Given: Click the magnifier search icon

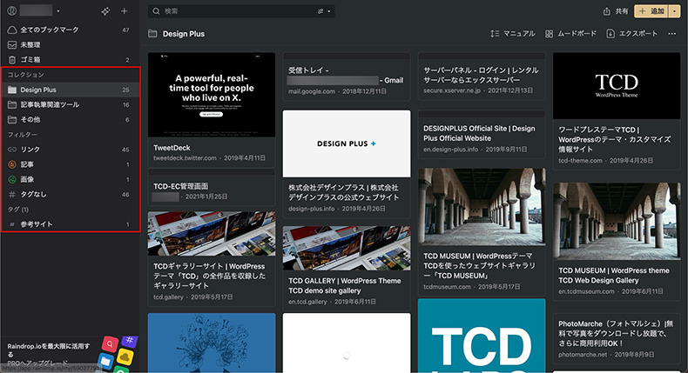Looking at the screenshot, I should click(x=156, y=11).
